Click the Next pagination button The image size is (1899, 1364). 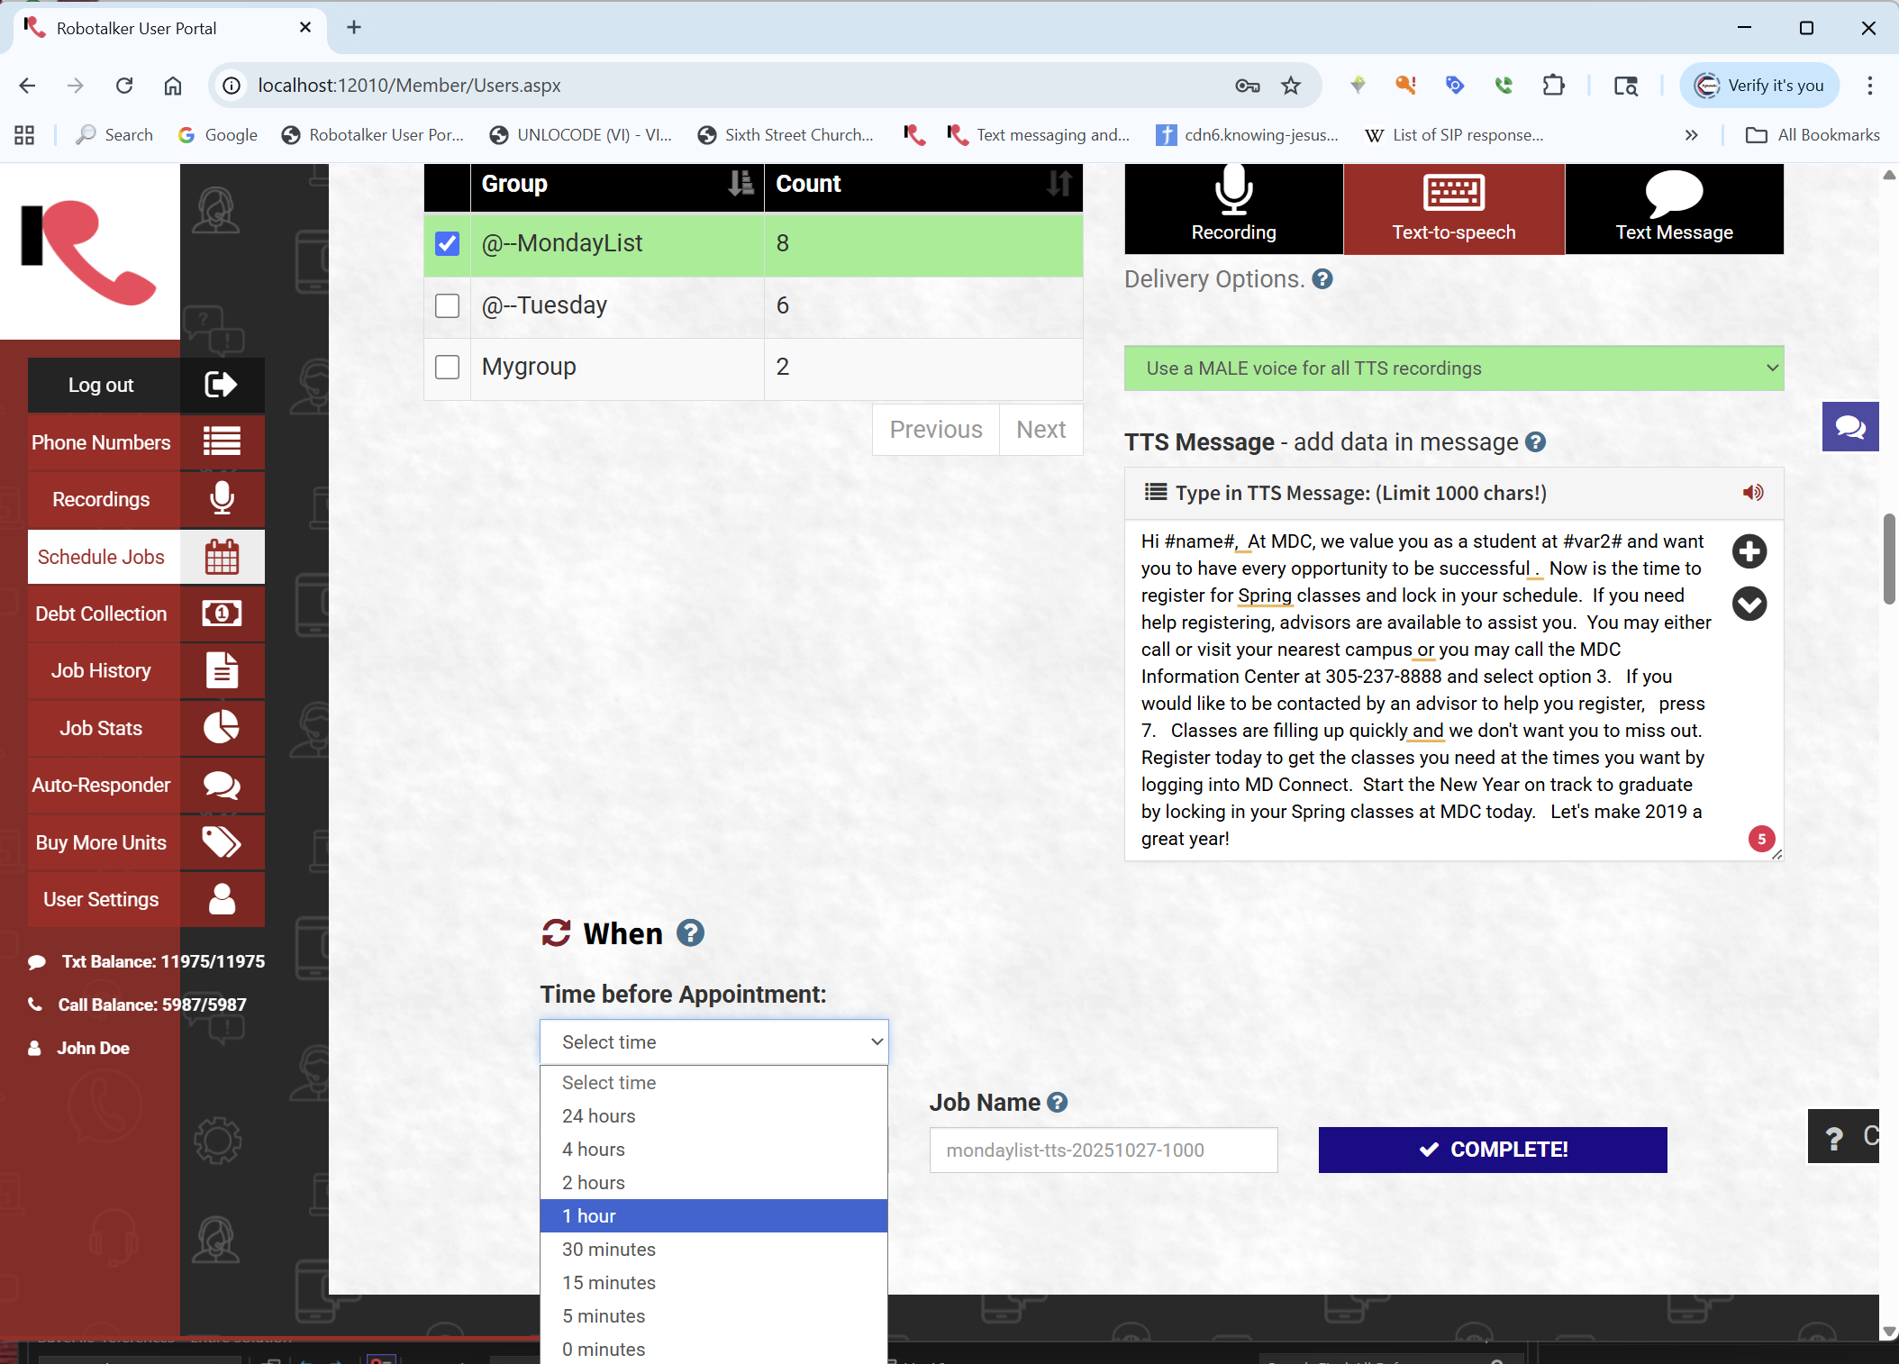click(1040, 430)
